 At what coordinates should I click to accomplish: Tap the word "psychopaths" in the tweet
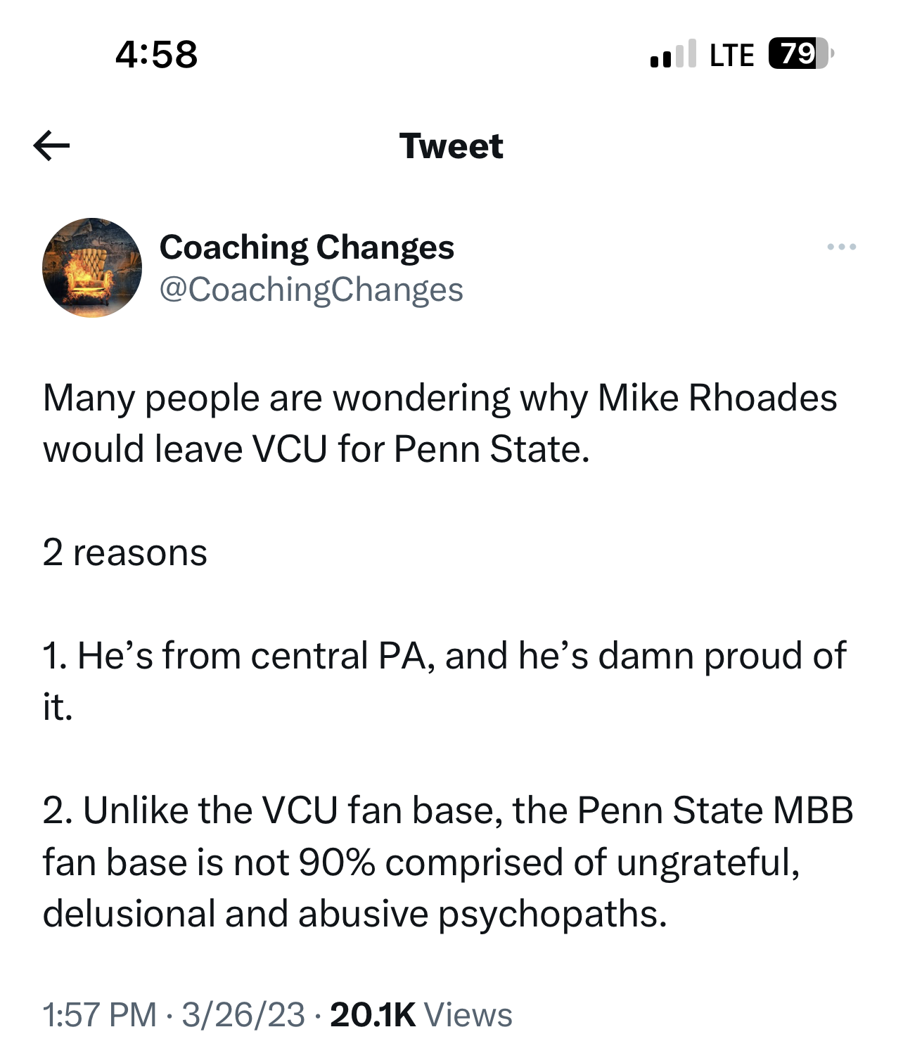(x=552, y=914)
